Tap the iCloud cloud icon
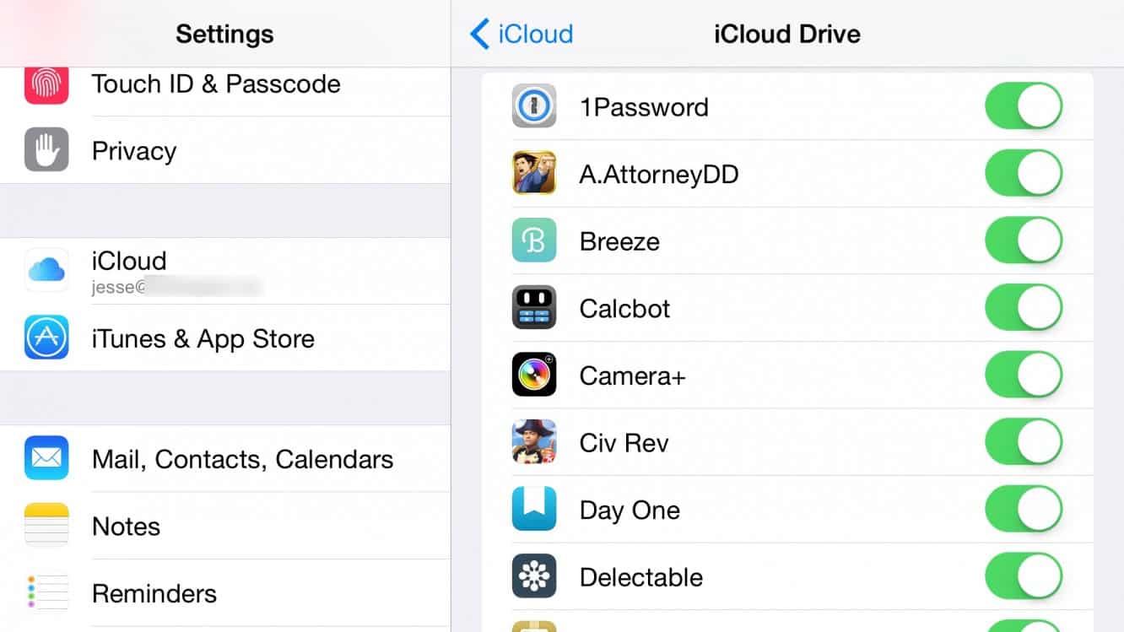This screenshot has height=632, width=1124. point(46,270)
